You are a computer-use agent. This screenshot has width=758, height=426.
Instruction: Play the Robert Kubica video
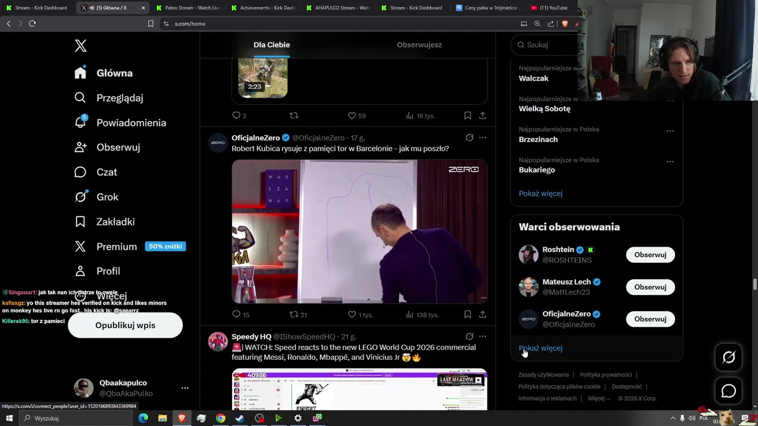coord(359,231)
